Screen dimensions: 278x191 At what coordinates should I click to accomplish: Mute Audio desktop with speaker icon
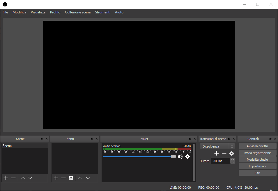point(180,157)
